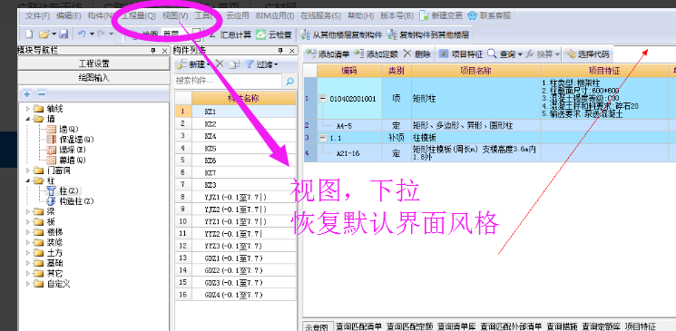The width and height of the screenshot is (676, 331).
Task: Pin the 构件列表 panel
Action: pyautogui.click(x=280, y=51)
